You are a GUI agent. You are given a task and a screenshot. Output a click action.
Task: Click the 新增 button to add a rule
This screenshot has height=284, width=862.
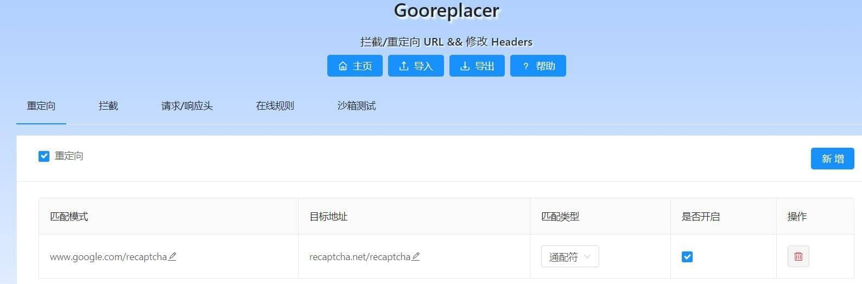(833, 159)
